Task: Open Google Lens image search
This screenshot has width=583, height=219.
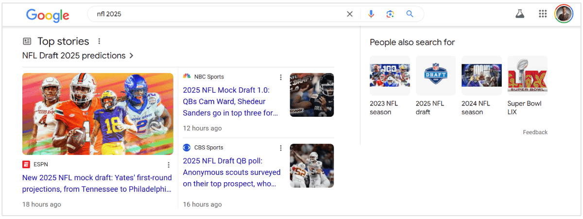Action: (390, 14)
